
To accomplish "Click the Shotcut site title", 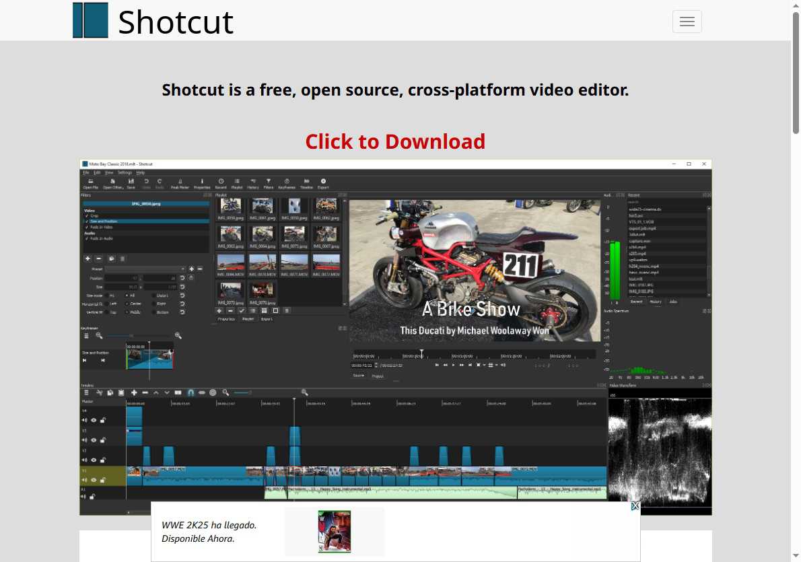I will (x=176, y=22).
